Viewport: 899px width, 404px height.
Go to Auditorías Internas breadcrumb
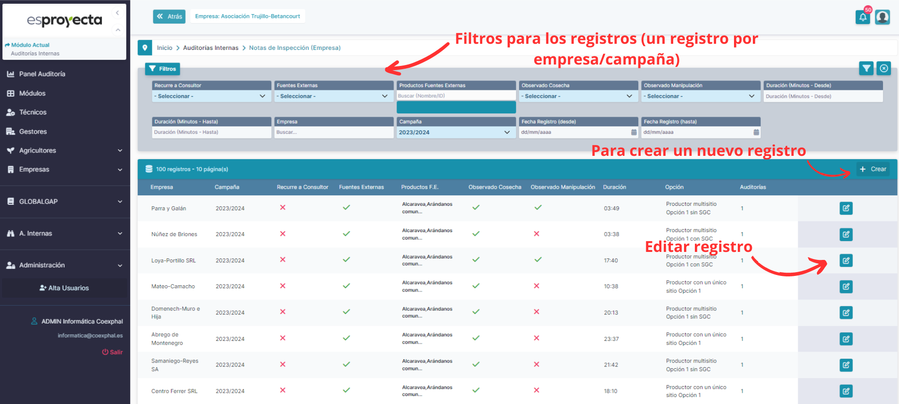pos(211,48)
